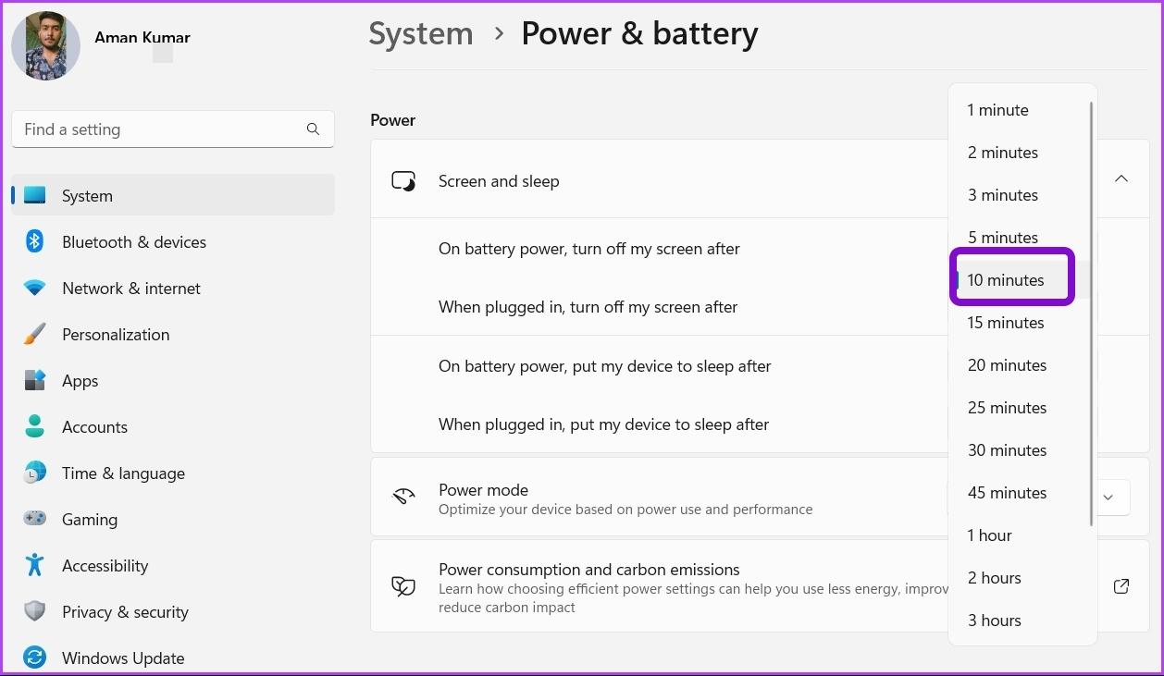
Task: Open Bluetooth & devices settings icon
Action: click(x=35, y=241)
